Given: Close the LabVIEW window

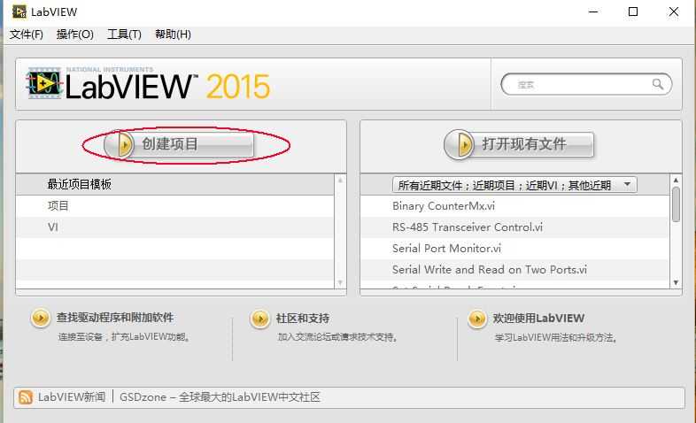Looking at the screenshot, I should (673, 12).
